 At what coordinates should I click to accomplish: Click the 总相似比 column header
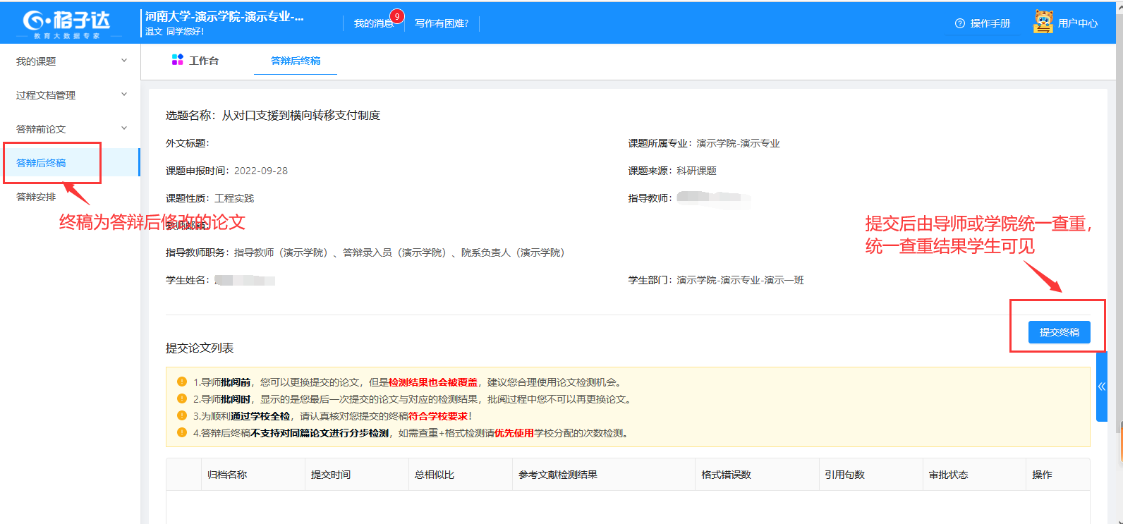point(435,475)
